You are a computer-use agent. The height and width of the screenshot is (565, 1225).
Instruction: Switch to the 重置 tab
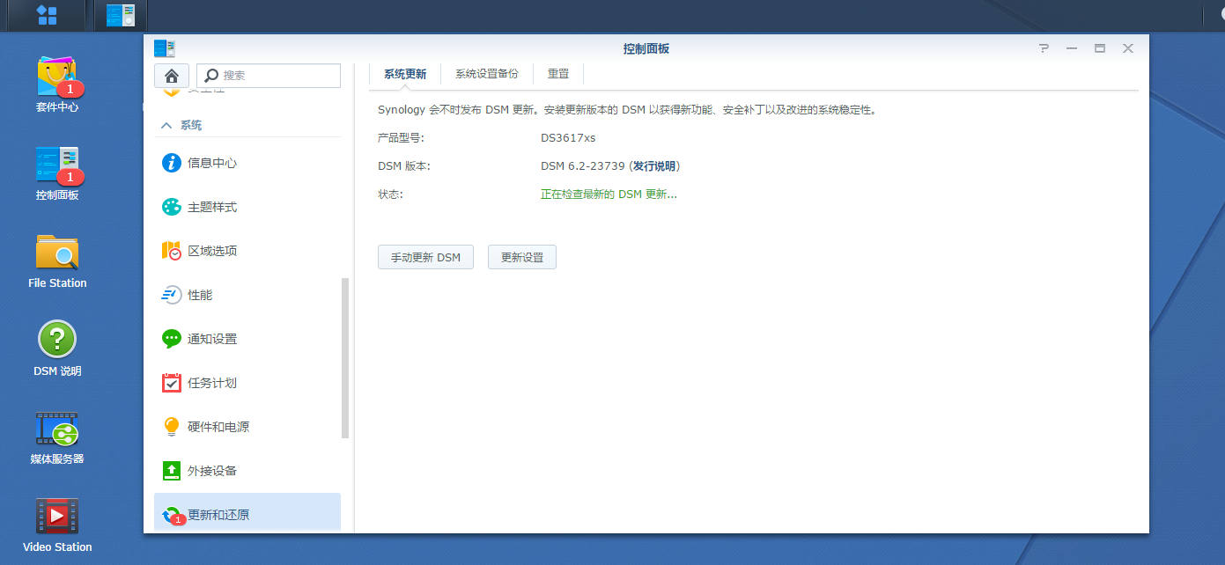point(558,74)
